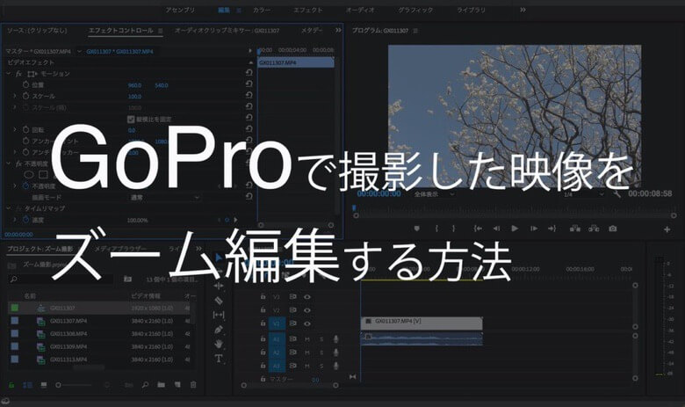Click New Bin folder icon in Project panel
The height and width of the screenshot is (407, 685).
[162, 385]
